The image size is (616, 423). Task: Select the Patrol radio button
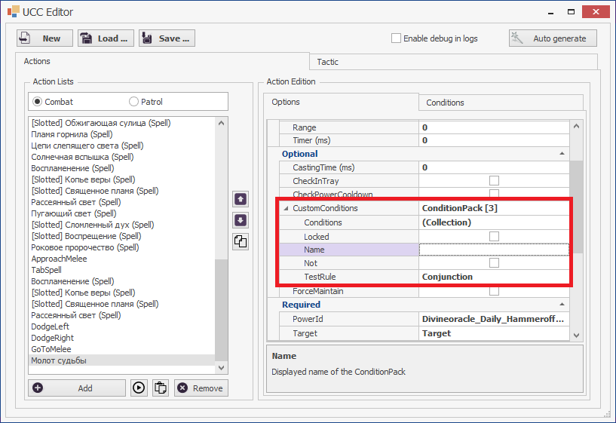pos(133,102)
